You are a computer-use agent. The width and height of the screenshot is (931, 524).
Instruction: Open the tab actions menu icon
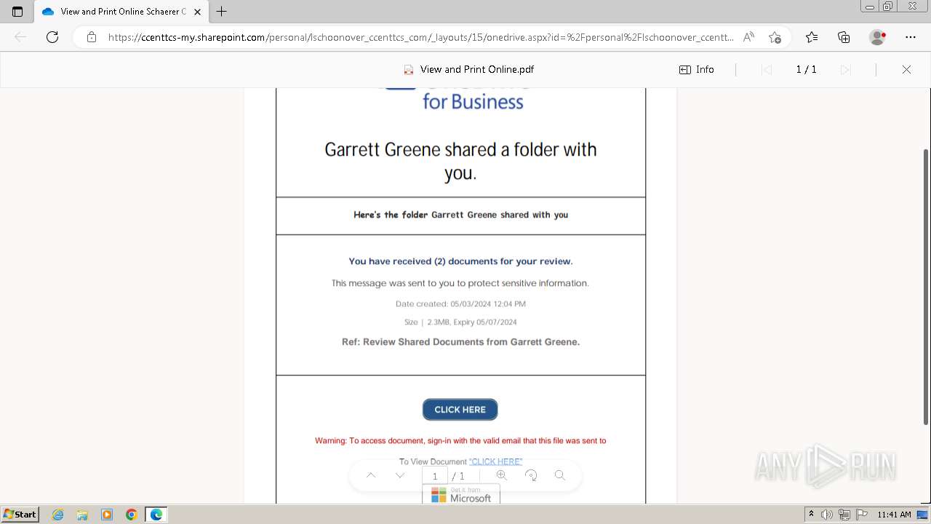[17, 12]
